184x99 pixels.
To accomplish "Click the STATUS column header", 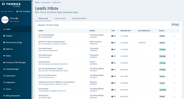I will pyautogui.click(x=161, y=31).
